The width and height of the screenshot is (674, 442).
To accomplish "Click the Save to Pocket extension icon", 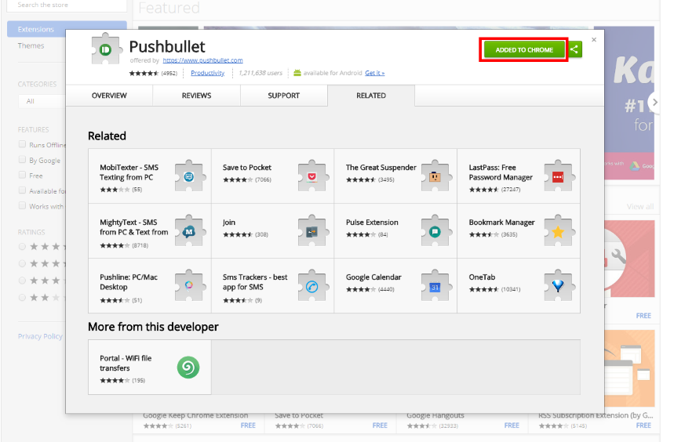I will click(x=311, y=176).
